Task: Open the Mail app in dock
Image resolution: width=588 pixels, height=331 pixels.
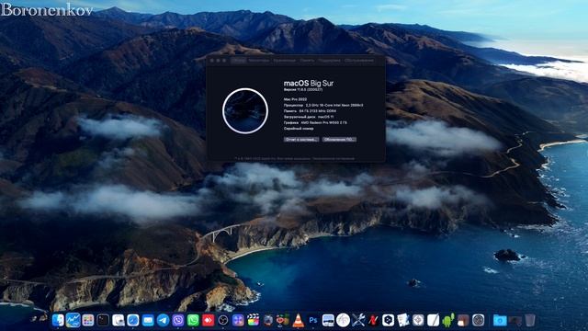Action: point(148,320)
